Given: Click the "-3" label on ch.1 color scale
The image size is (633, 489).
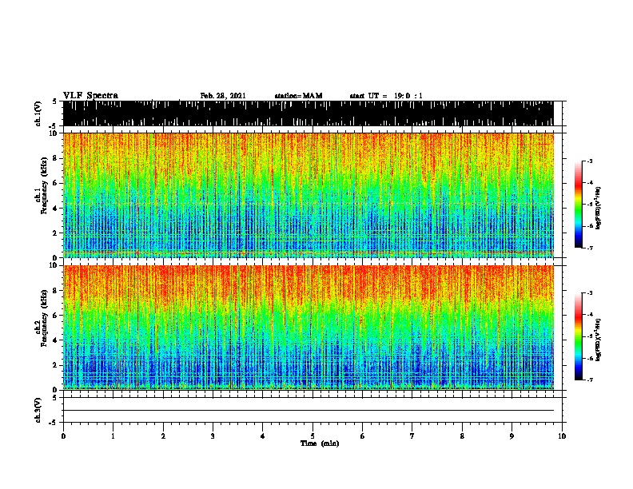Looking at the screenshot, I should (x=590, y=161).
